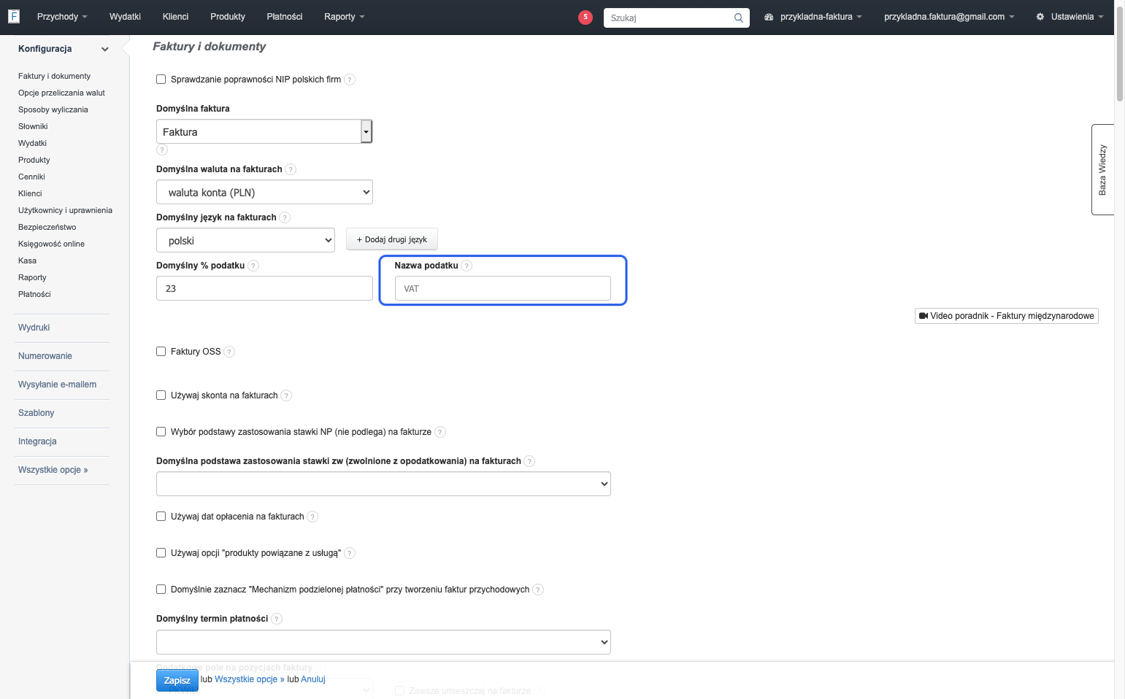1125x699 pixels.
Task: Click help icon for produkty powiązane z usługą
Action: point(350,553)
